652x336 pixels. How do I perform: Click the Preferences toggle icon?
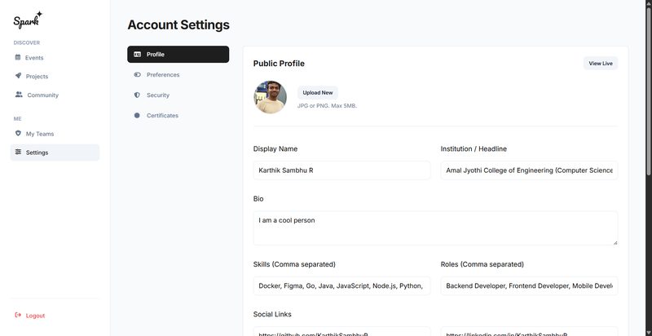(138, 75)
